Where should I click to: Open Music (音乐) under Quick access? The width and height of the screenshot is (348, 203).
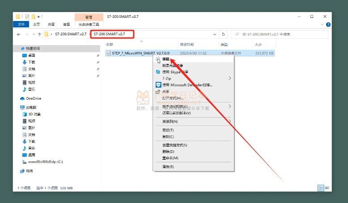tap(31, 89)
